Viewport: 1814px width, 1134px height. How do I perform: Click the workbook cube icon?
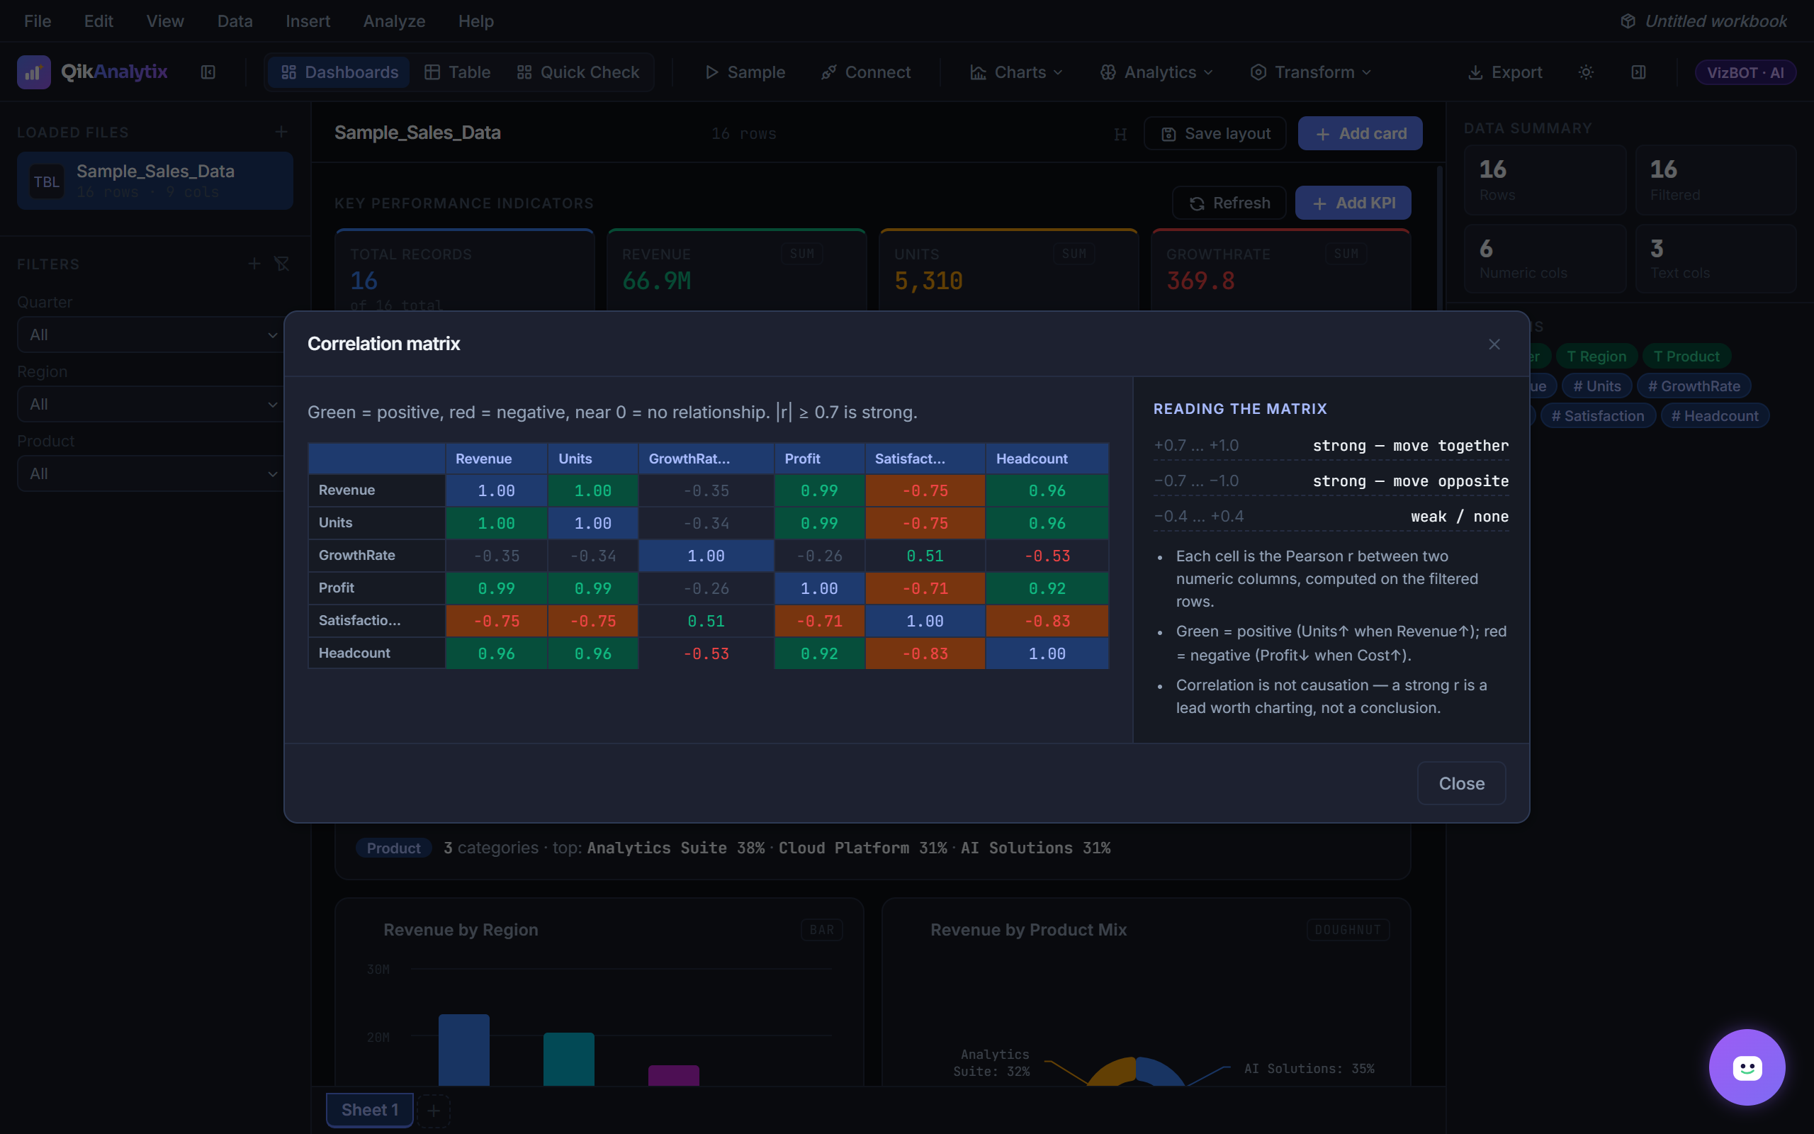click(x=1628, y=21)
